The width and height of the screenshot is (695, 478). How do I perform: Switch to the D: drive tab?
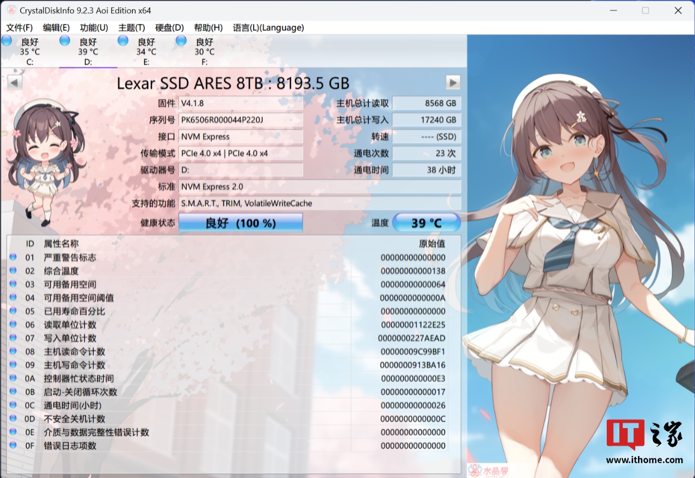click(88, 52)
